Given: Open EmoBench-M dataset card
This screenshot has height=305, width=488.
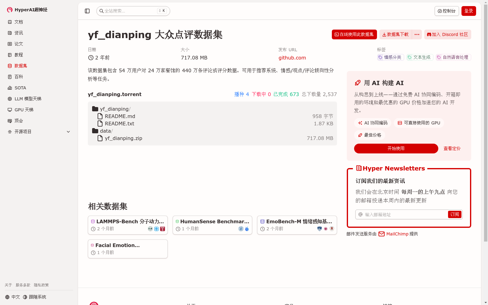Looking at the screenshot, I should [x=297, y=225].
